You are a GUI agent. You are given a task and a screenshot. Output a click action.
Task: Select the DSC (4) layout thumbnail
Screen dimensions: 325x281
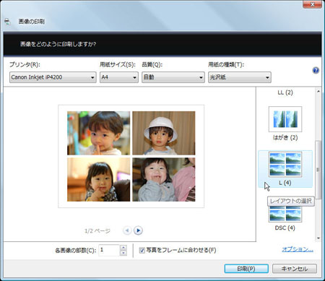(285, 215)
